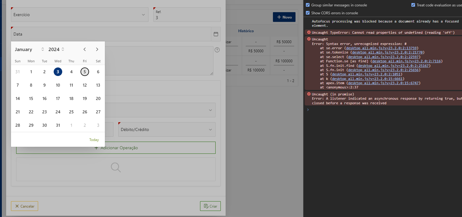Viewport: 462px width, 217px height.
Task: Uncheck Group similar messages in console
Action: pyautogui.click(x=308, y=5)
